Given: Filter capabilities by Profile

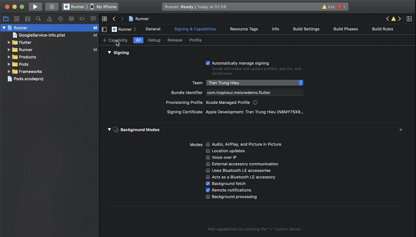Looking at the screenshot, I should (x=195, y=40).
